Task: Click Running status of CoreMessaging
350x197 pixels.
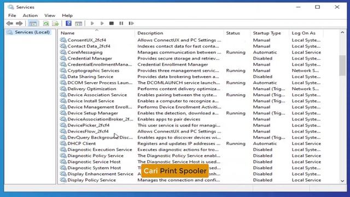Action: [x=236, y=52]
